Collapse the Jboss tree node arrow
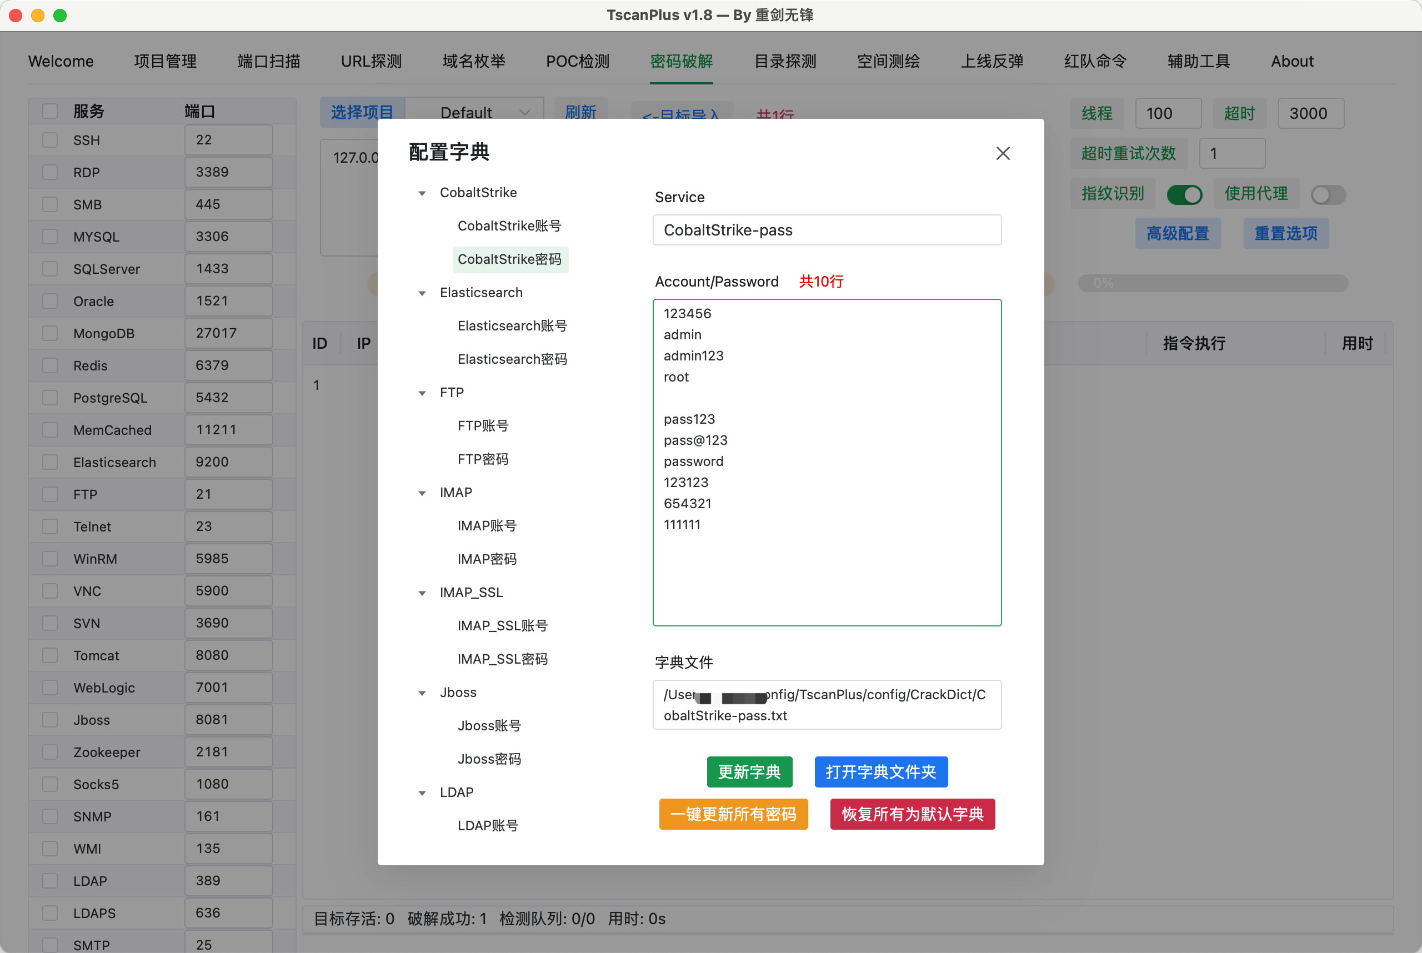1422x953 pixels. tap(422, 694)
